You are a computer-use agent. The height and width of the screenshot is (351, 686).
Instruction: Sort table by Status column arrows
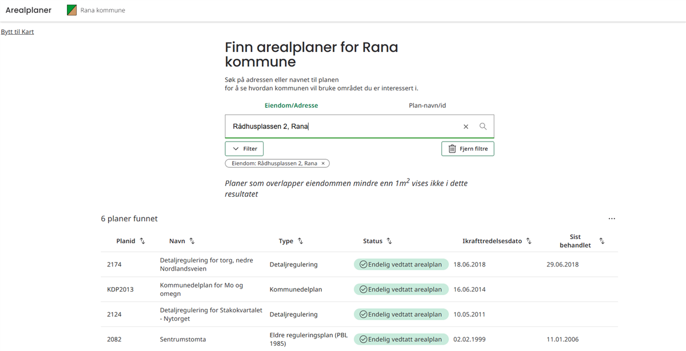click(389, 241)
